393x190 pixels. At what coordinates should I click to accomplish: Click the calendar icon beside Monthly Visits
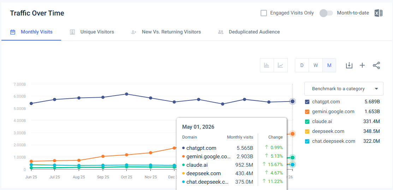click(12, 32)
